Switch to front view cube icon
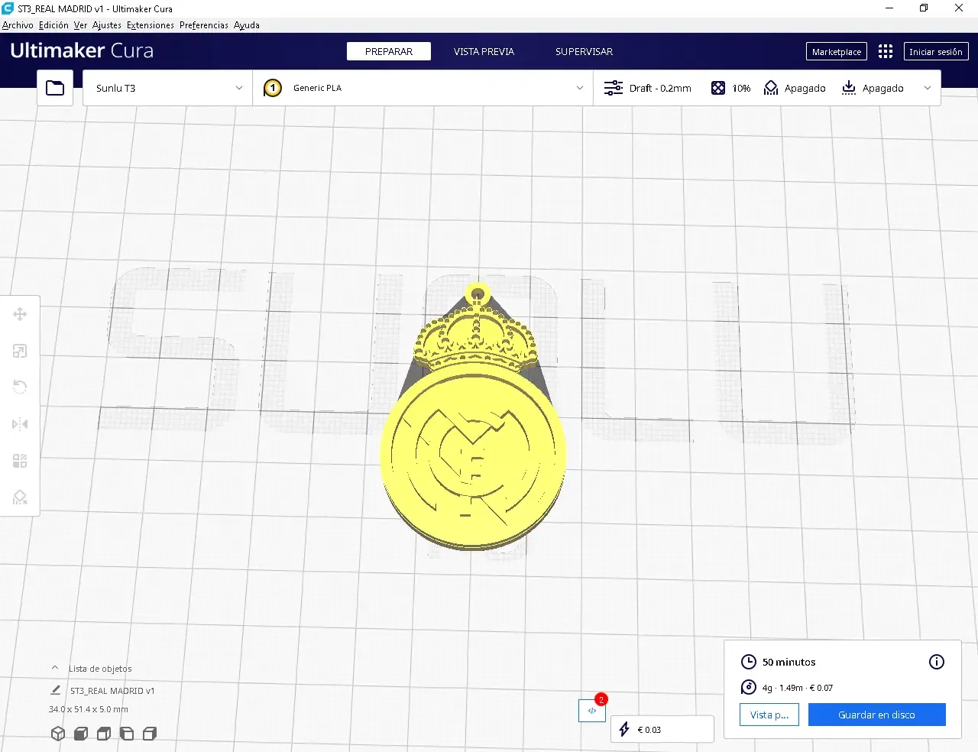Screen dimensions: 978x752 coord(81,734)
